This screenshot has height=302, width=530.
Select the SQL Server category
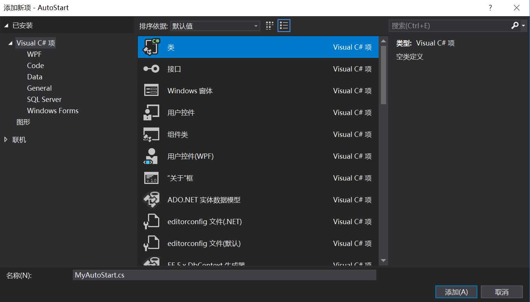pos(44,99)
